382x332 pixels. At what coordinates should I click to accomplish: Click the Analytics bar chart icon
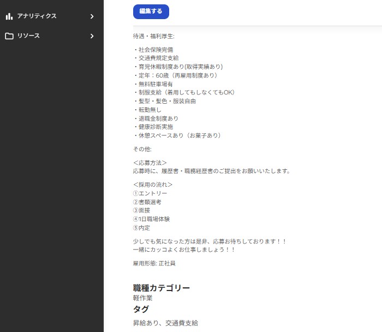9,16
